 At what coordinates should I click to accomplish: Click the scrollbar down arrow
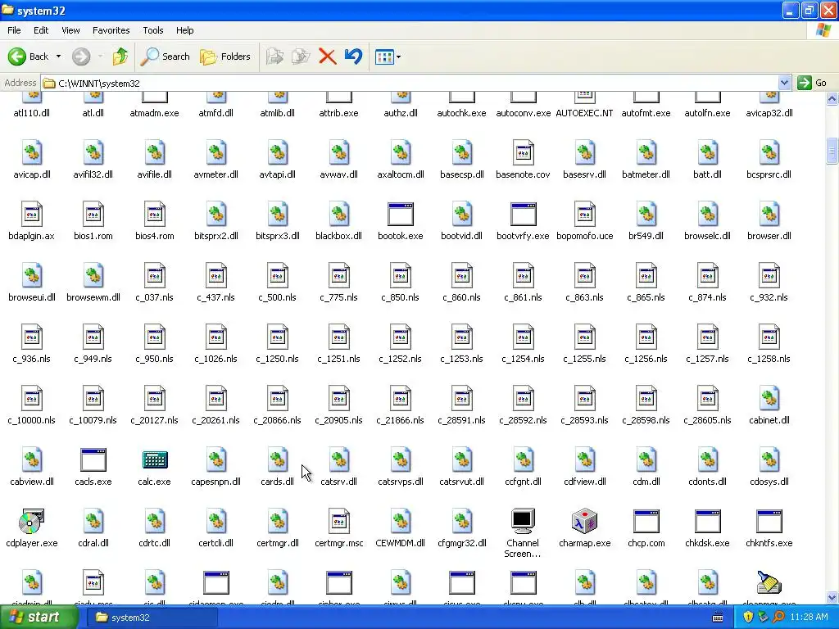[832, 597]
